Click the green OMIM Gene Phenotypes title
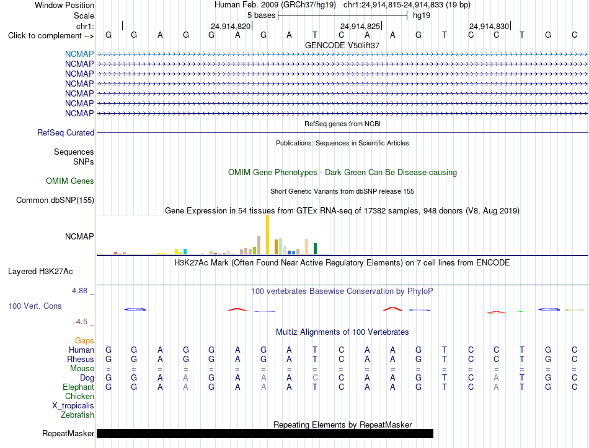The width and height of the screenshot is (589, 448). (343, 173)
